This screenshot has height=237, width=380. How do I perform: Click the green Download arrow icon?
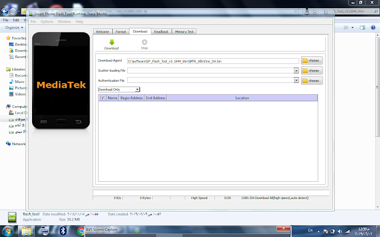(x=112, y=42)
